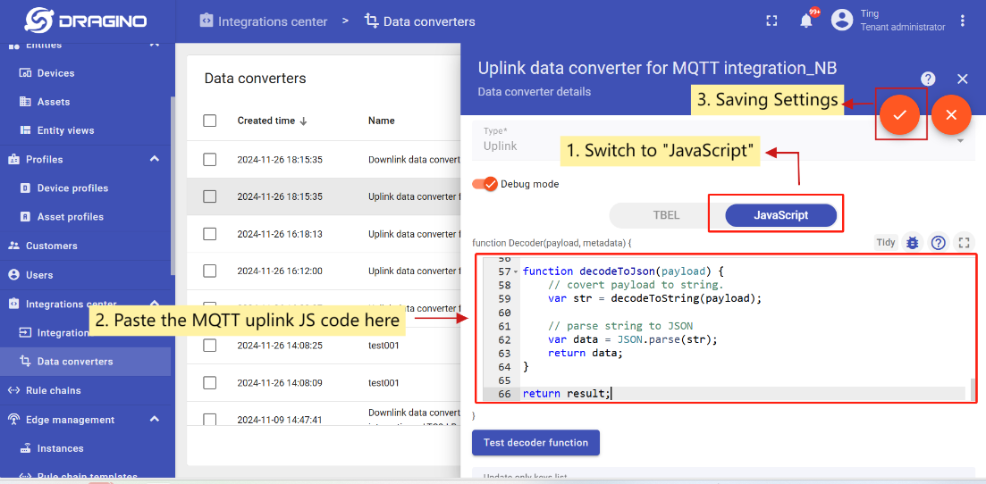Screen dimensions: 986x484
Task: Switch editor to TBEL
Action: click(x=667, y=215)
